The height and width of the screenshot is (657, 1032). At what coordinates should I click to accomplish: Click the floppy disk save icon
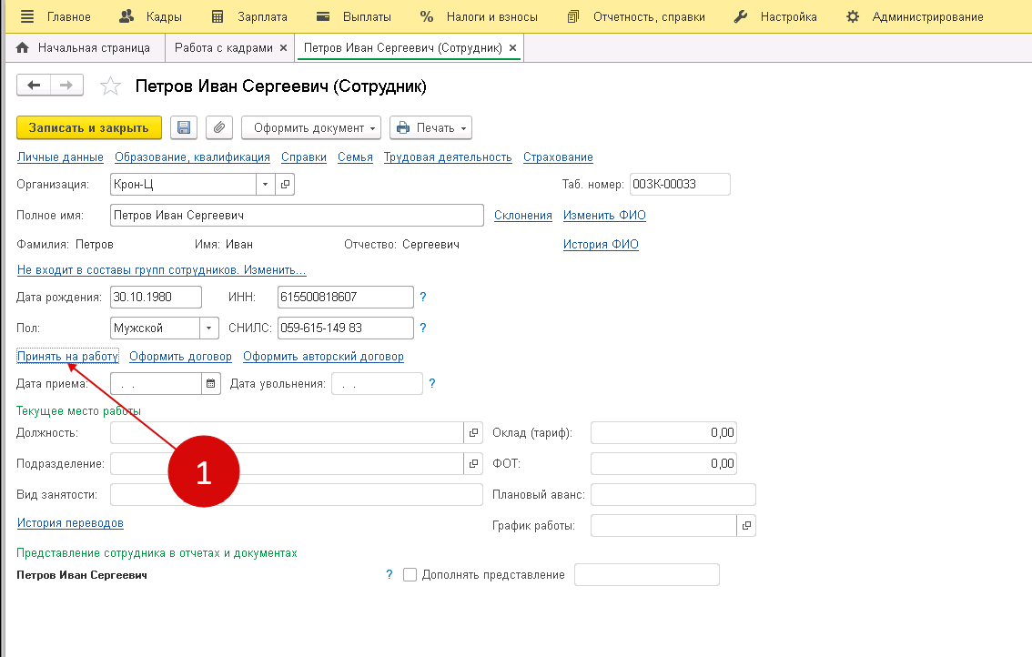click(x=183, y=128)
